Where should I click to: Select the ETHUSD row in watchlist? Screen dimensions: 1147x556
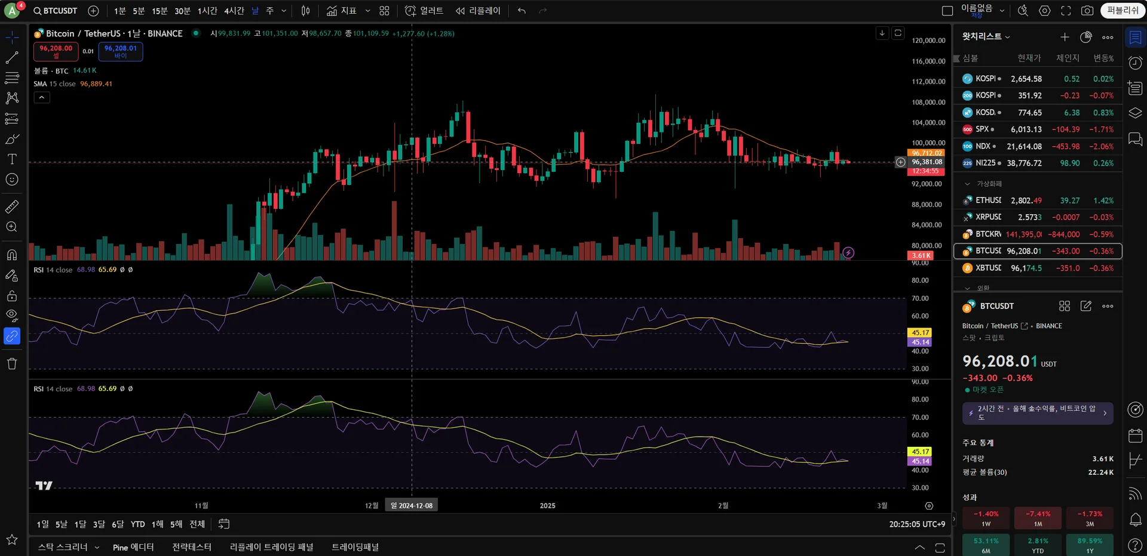click(1038, 200)
